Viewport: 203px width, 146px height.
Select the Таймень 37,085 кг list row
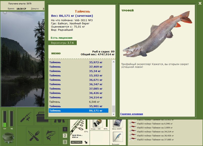78,89
